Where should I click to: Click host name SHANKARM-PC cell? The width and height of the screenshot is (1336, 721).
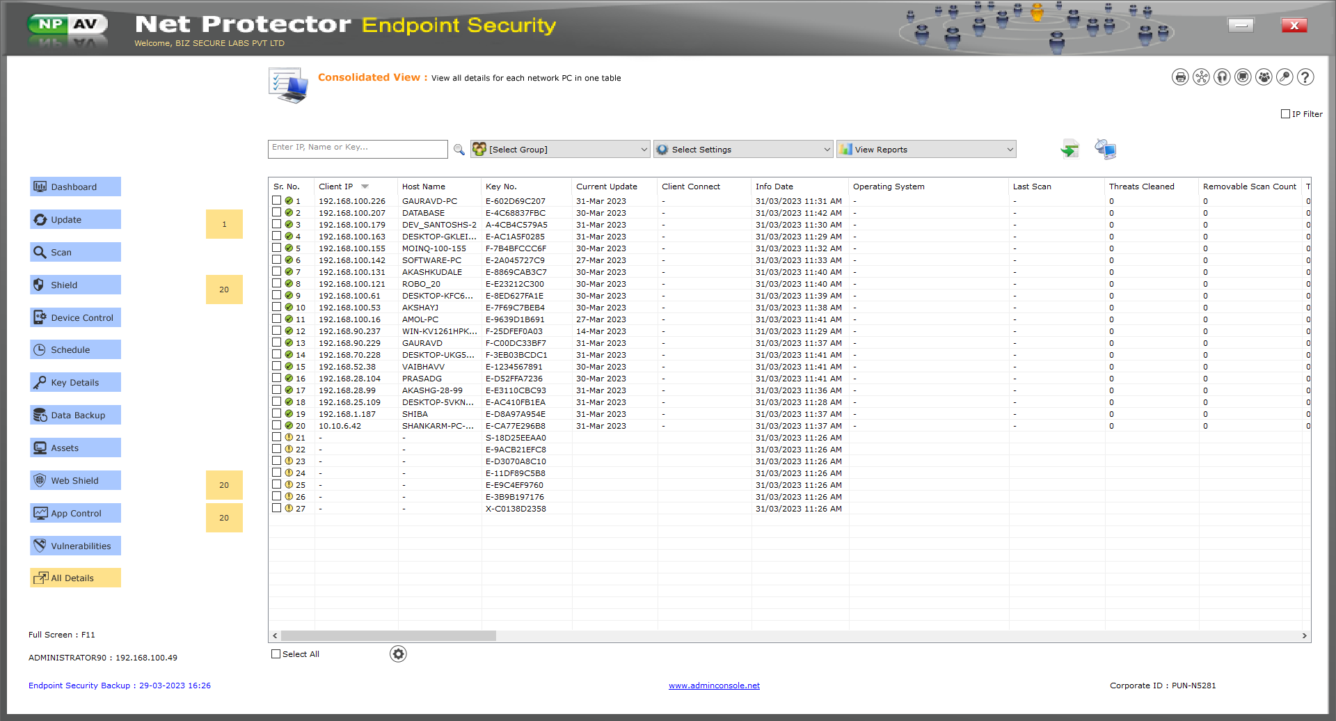pos(438,426)
